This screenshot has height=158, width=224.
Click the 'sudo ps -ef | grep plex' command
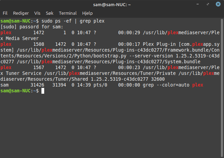(x=73, y=21)
